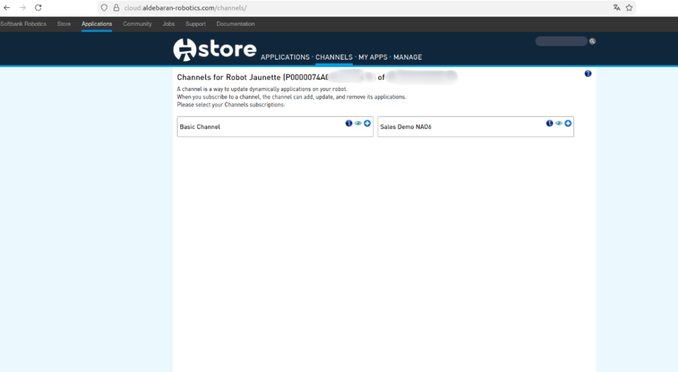
Task: Click the store search magnifier icon
Action: pos(593,41)
